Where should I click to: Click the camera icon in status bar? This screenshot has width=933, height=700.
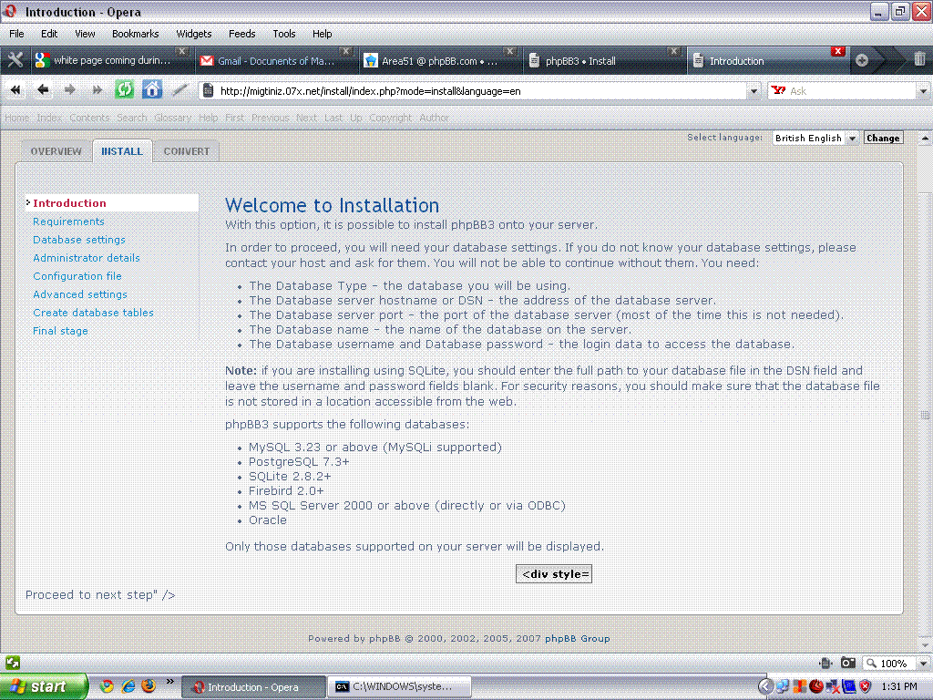point(848,663)
